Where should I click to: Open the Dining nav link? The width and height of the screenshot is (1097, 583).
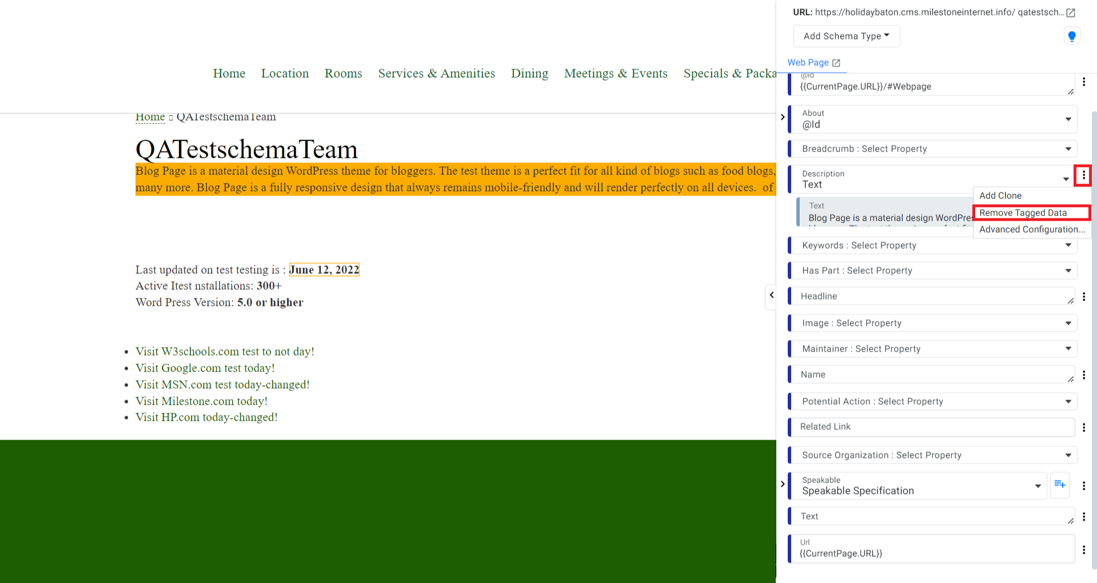point(529,73)
